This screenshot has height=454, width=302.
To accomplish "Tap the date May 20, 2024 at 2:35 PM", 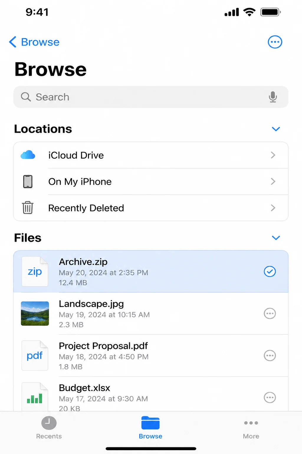I will tap(103, 273).
